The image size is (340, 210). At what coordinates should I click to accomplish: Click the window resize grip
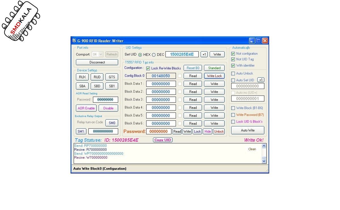[266, 170]
